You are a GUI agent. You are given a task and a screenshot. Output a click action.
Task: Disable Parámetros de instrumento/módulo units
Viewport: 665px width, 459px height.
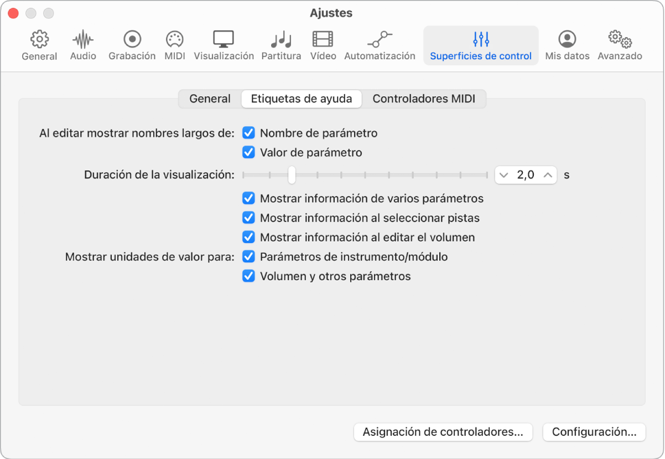coord(249,257)
